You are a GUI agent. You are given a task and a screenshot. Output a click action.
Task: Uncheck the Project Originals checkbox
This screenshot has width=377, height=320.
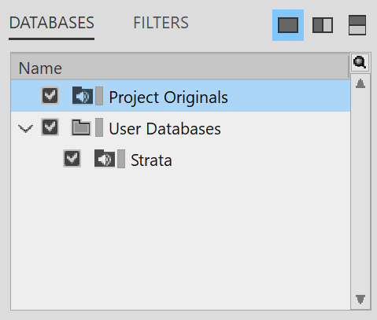coord(50,96)
